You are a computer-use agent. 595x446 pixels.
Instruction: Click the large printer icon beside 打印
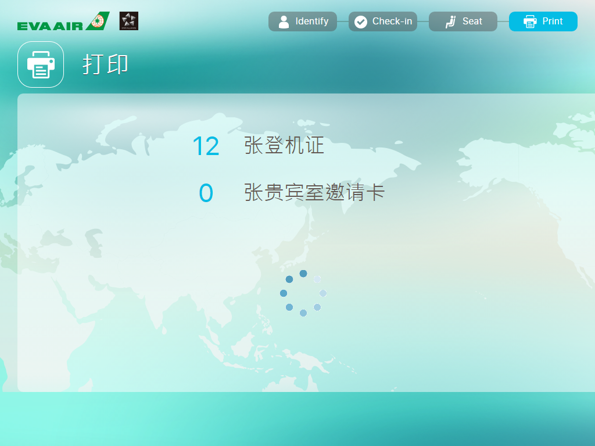41,64
